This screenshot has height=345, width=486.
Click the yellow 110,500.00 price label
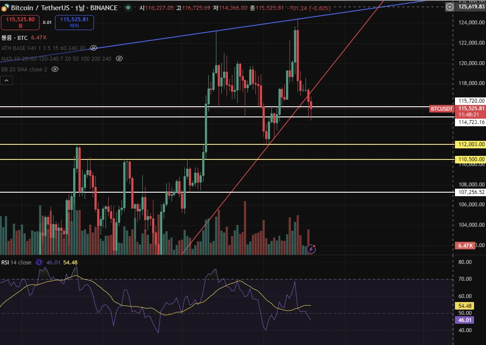tap(470, 159)
